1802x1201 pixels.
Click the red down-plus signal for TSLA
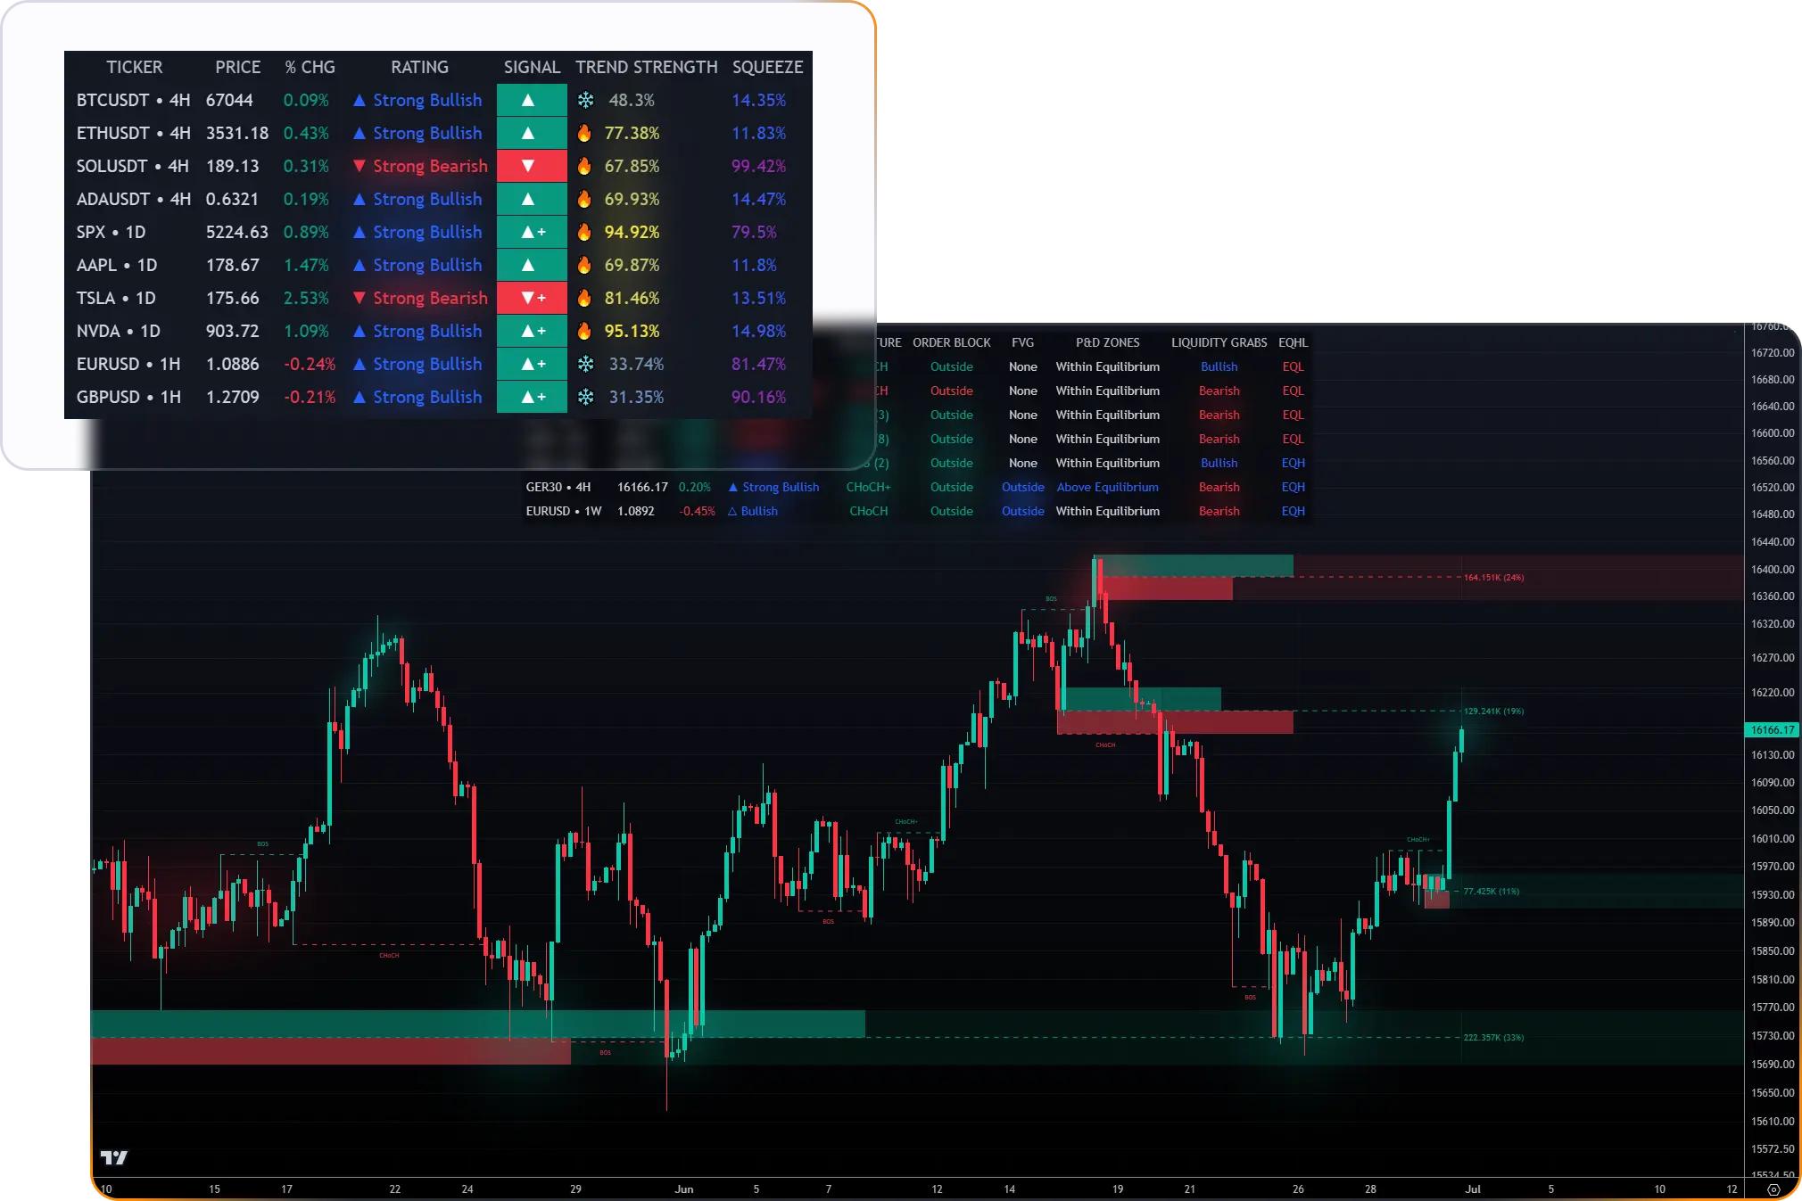[532, 298]
